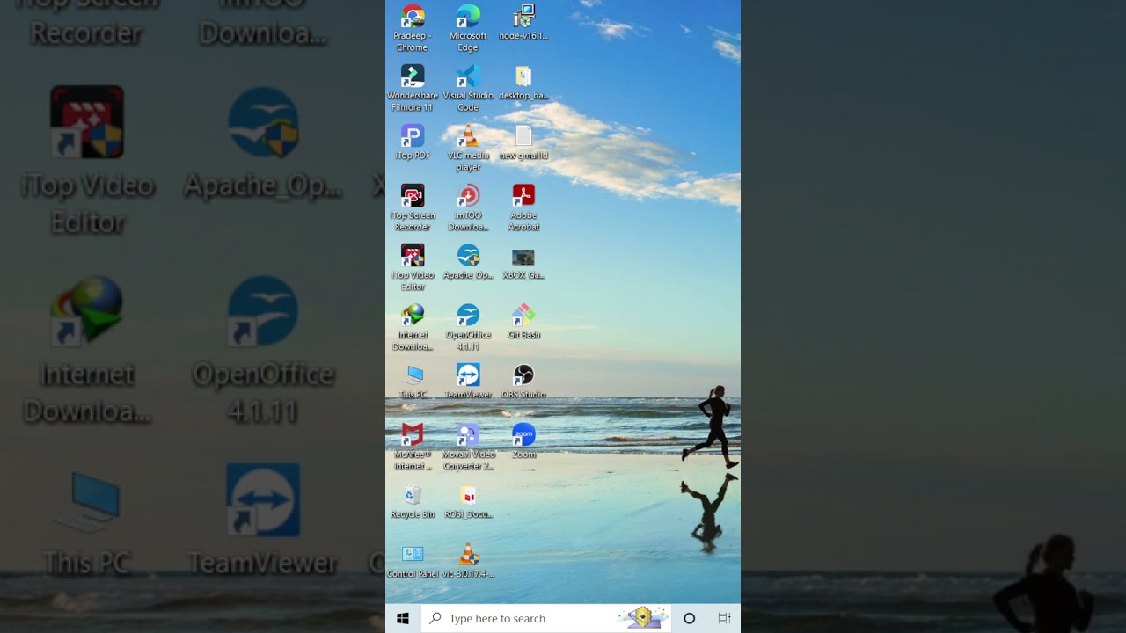The width and height of the screenshot is (1126, 633).
Task: Select the node-v16.1 installer file
Action: [x=523, y=22]
